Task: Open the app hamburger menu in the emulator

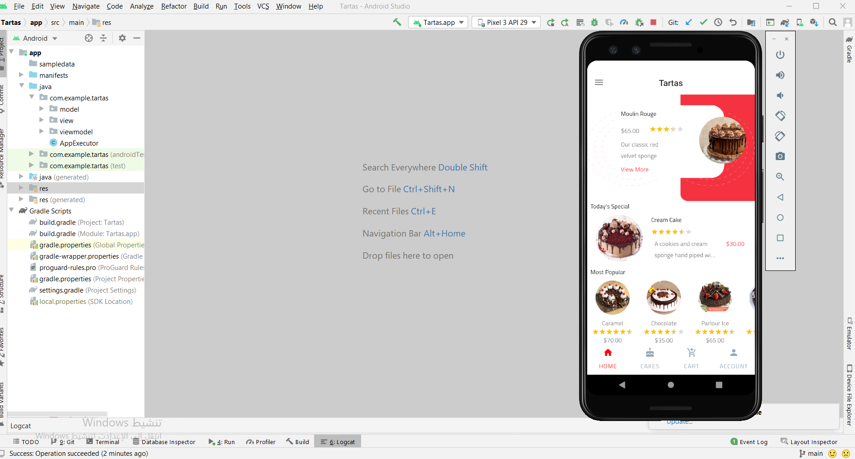Action: (x=599, y=83)
